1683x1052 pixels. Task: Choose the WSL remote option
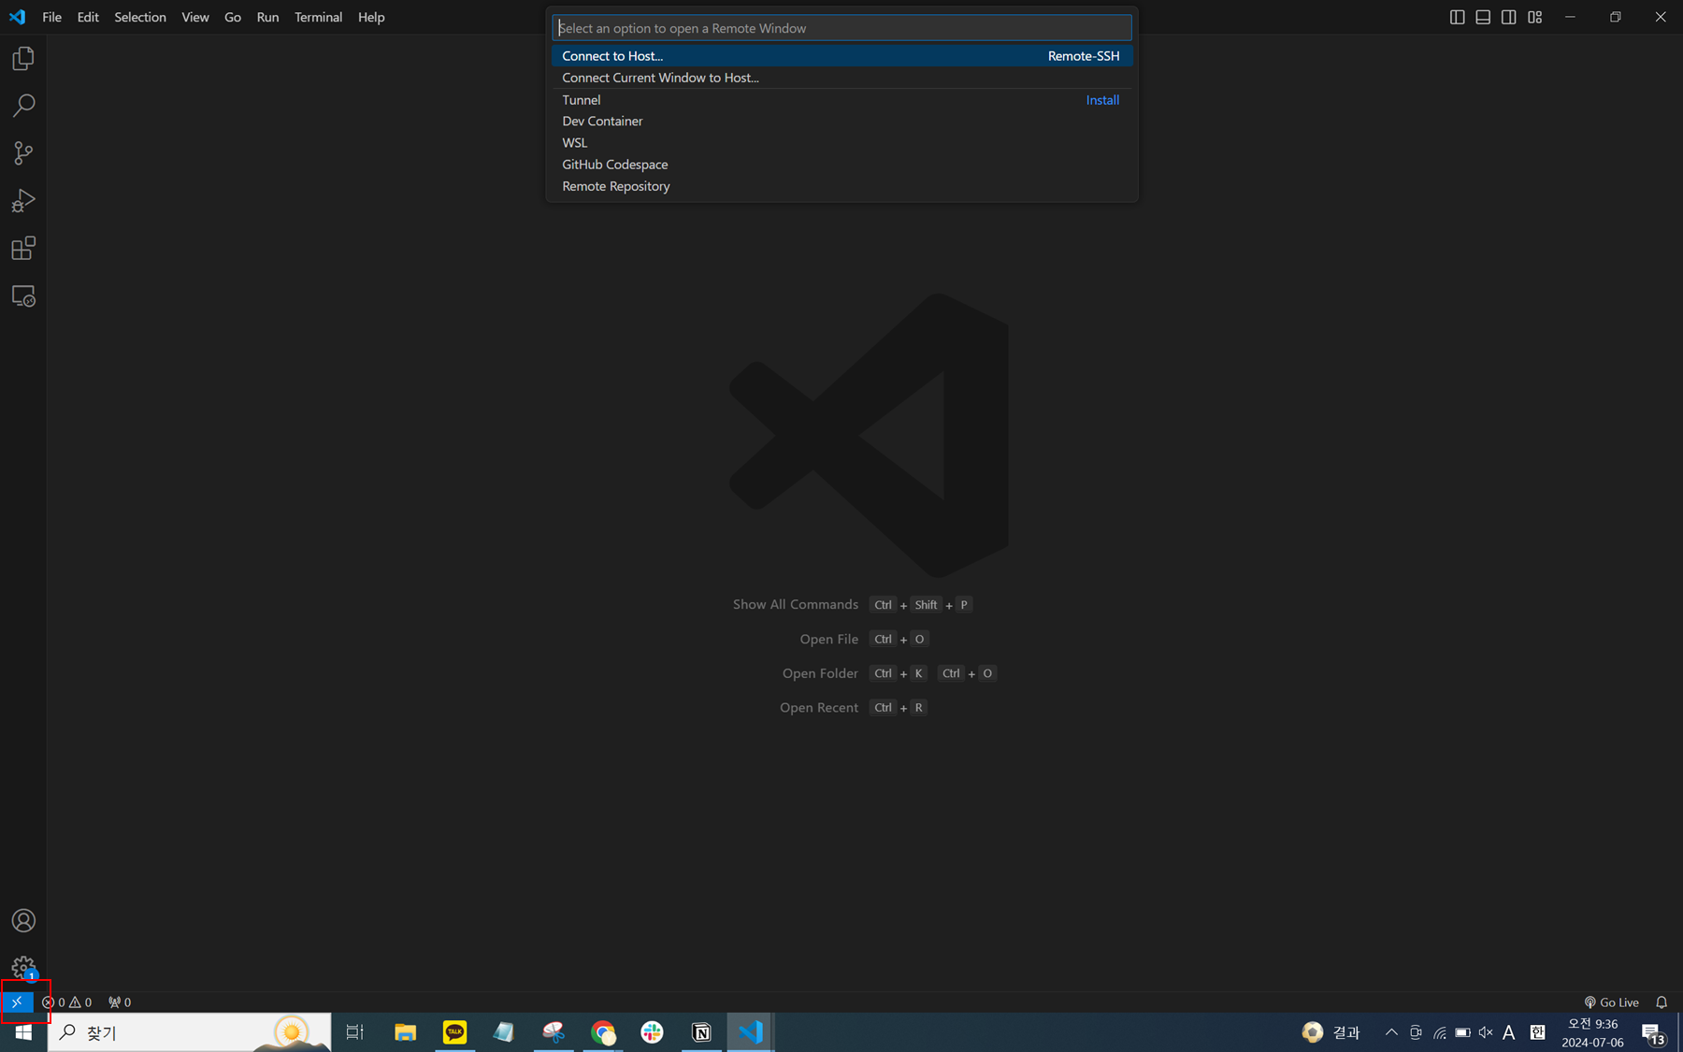click(x=841, y=143)
